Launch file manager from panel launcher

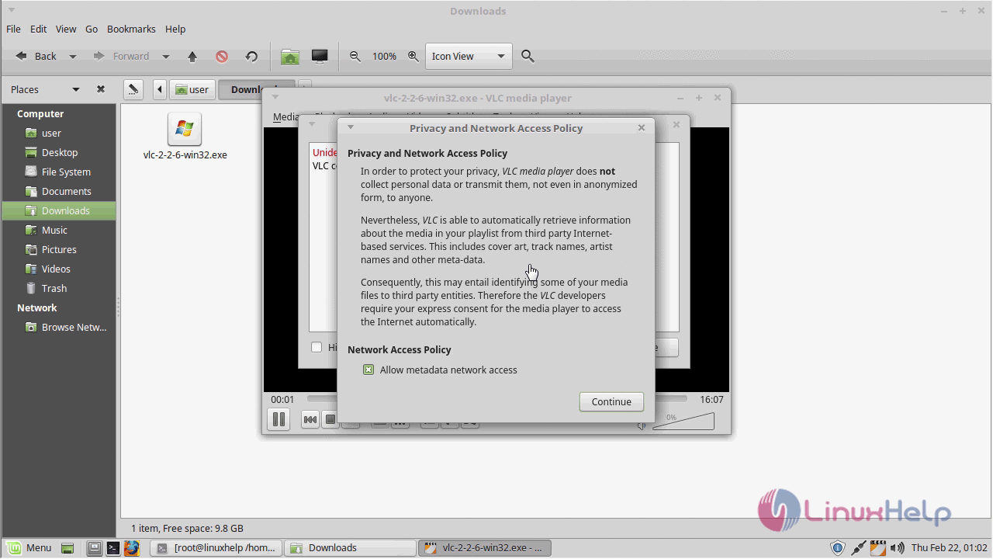tap(95, 548)
